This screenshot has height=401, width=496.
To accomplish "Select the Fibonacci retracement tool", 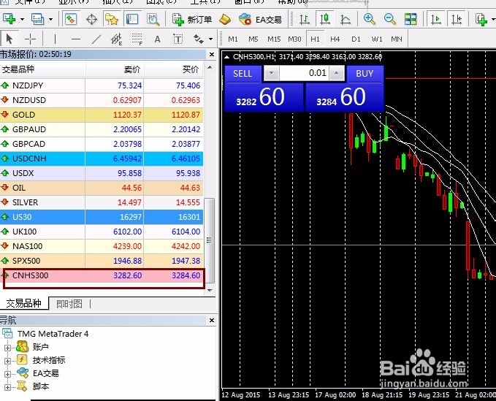I will (137, 39).
